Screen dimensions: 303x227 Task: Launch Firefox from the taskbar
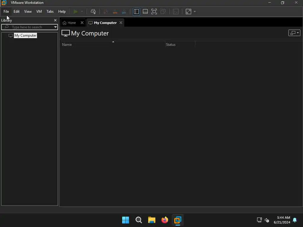click(165, 220)
